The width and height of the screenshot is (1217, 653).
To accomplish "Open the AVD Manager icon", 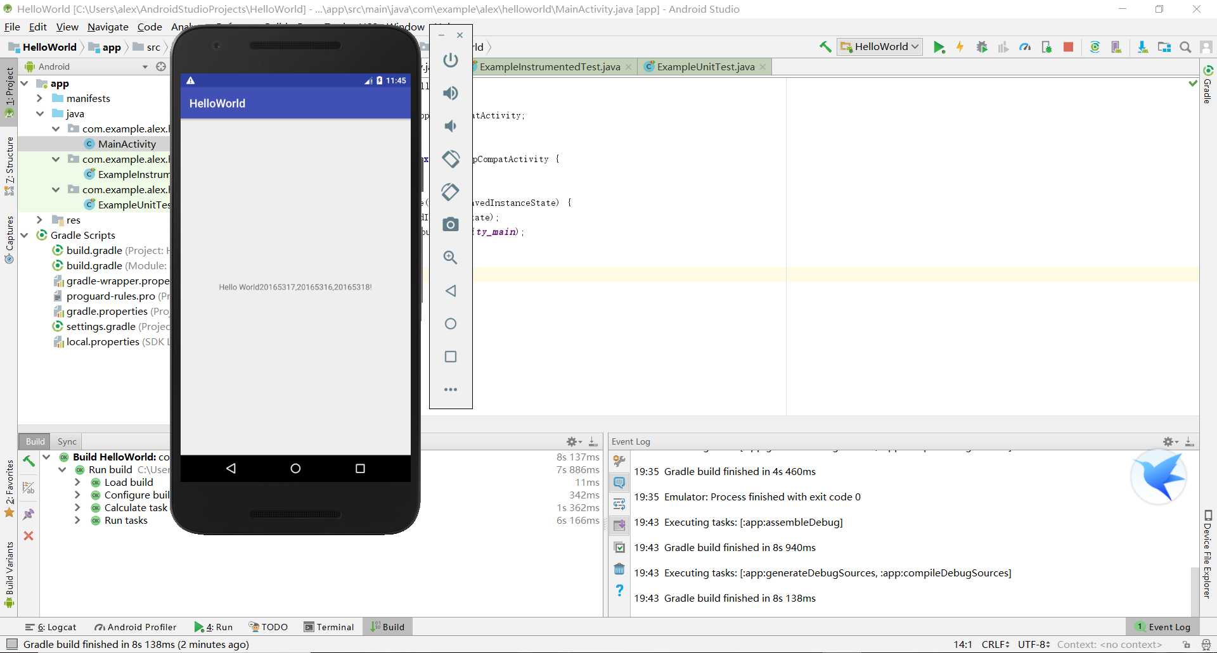I will pyautogui.click(x=1116, y=47).
